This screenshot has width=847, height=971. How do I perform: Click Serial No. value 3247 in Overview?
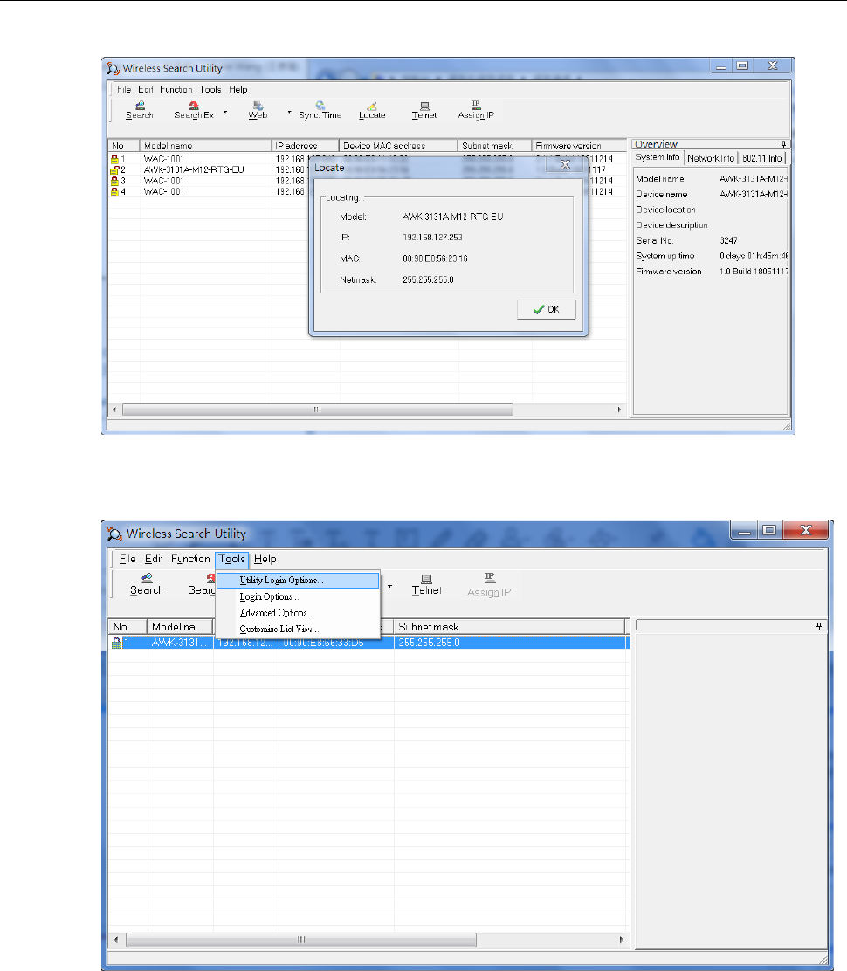point(728,241)
